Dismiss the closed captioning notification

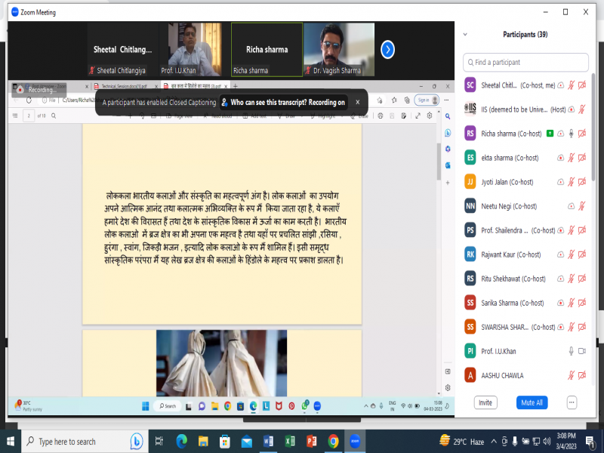tap(359, 102)
